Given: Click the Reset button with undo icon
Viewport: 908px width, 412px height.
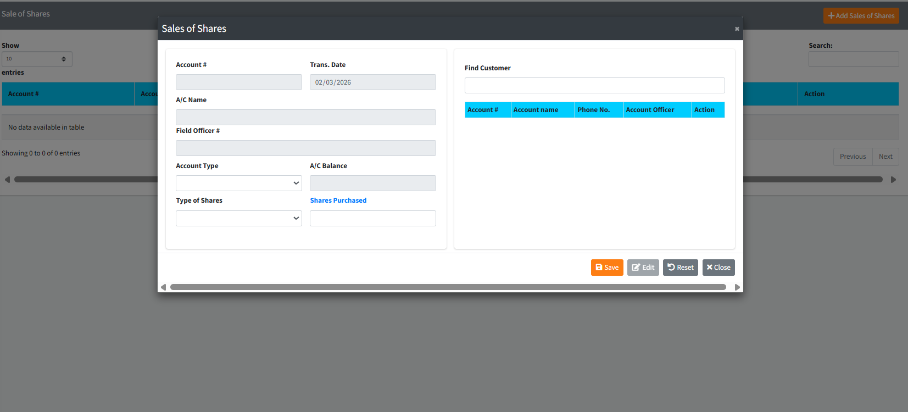Looking at the screenshot, I should tap(680, 268).
